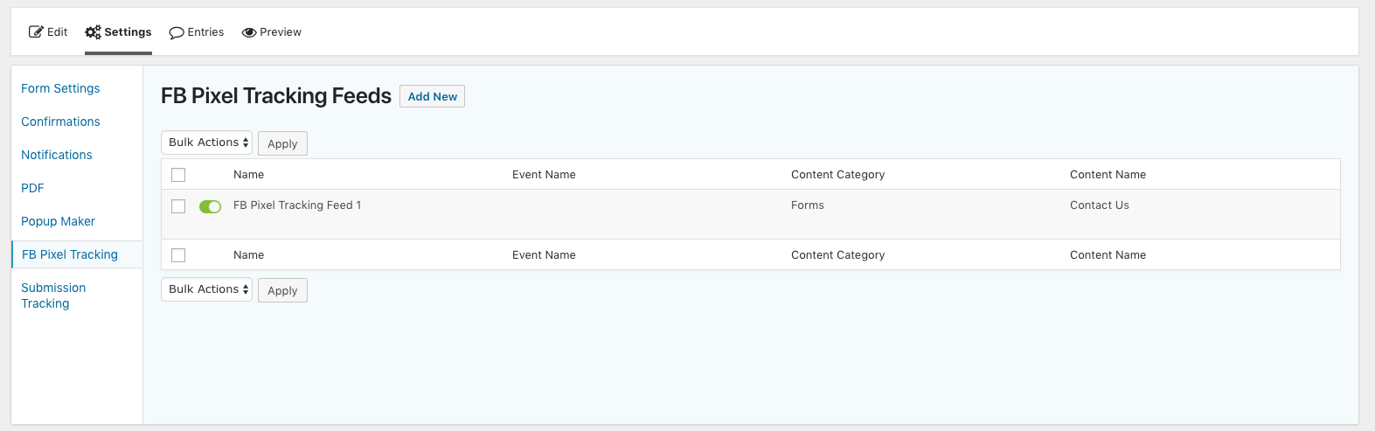
Task: Click the Edit pencil icon
Action: [x=36, y=32]
